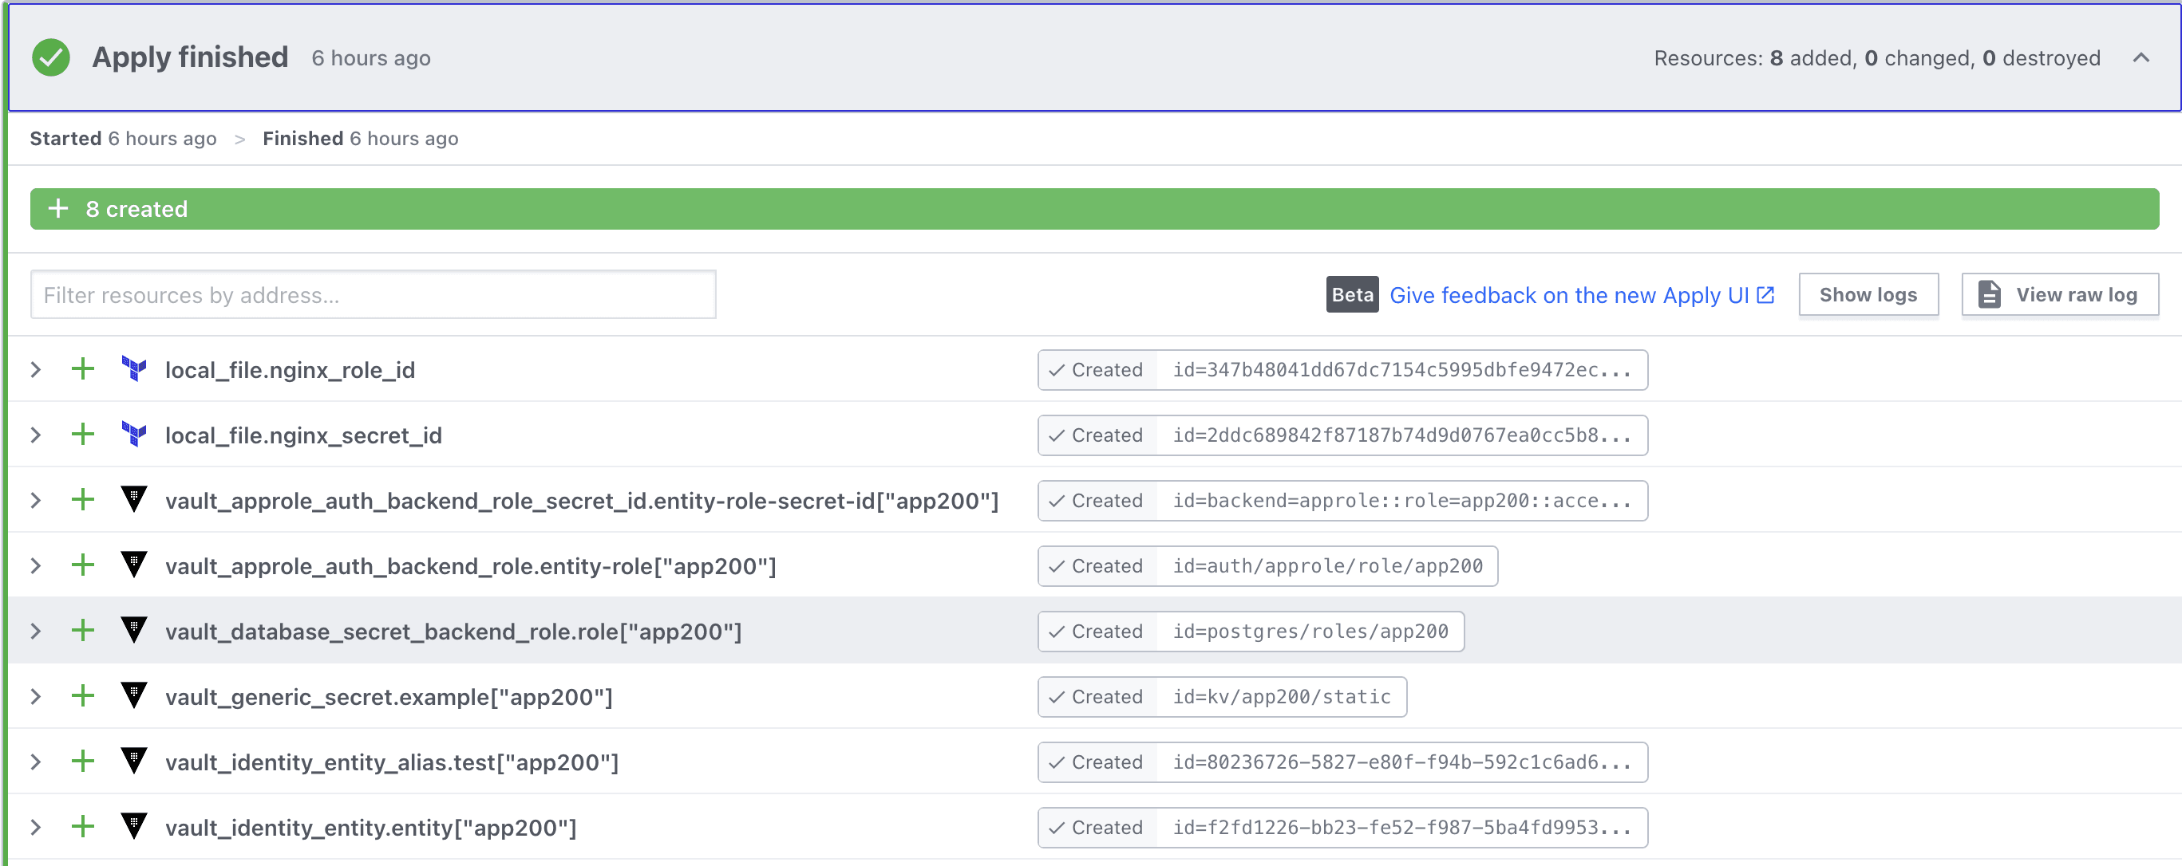Click Terraform icon beside local_file.nginx_role_id
Screen dimensions: 2182x866
pyautogui.click(x=134, y=369)
